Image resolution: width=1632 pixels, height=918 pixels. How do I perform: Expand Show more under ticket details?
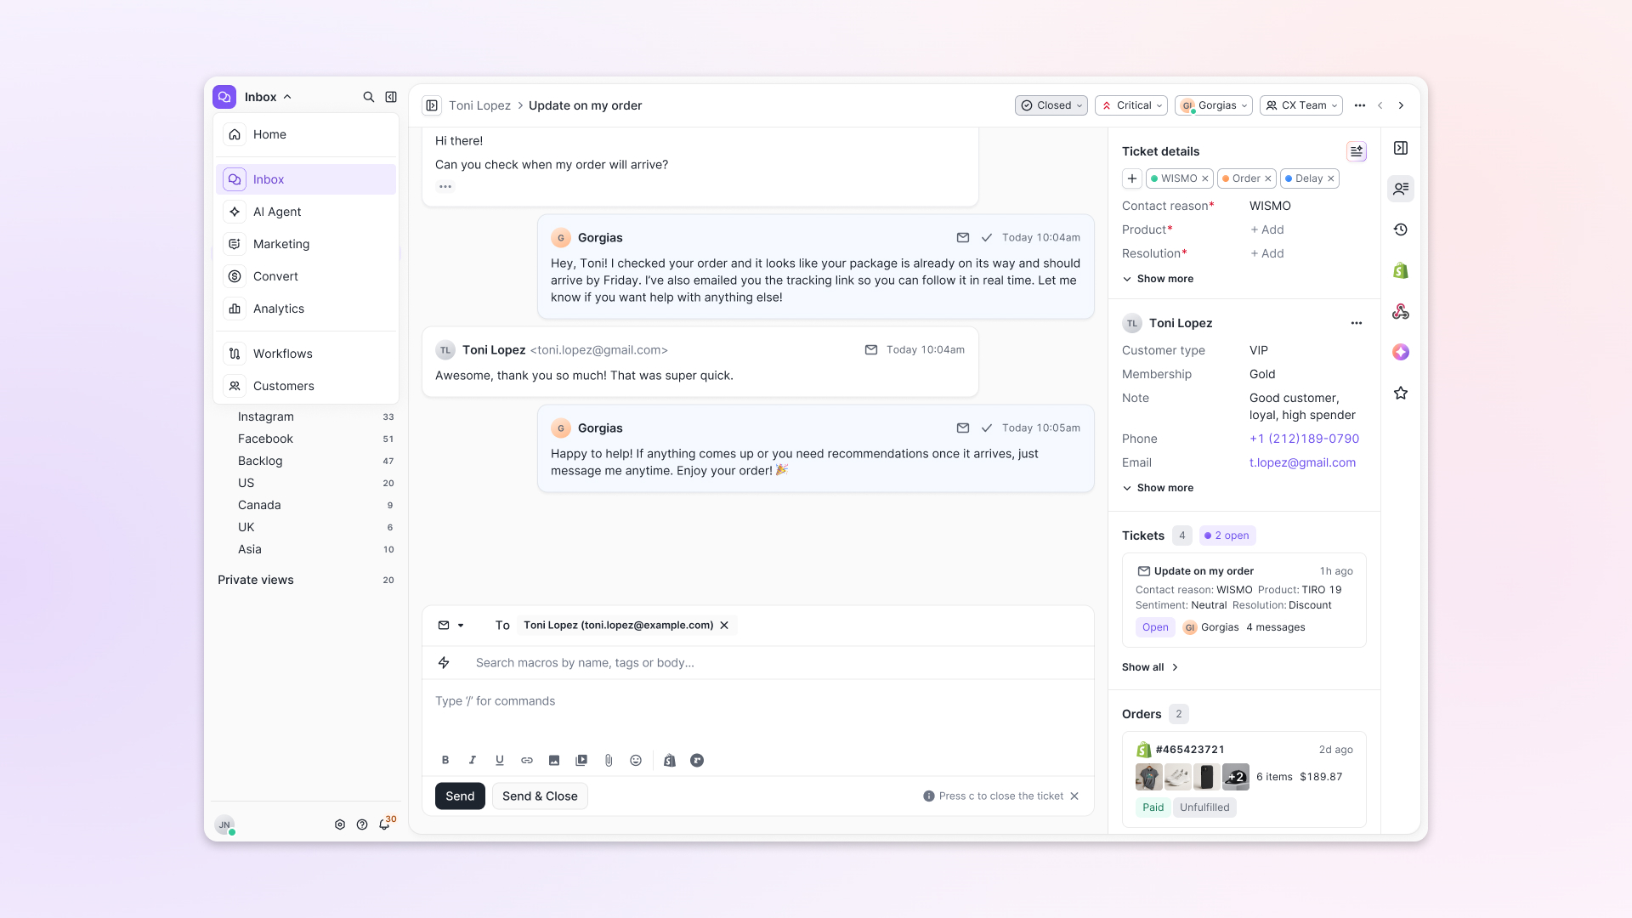[x=1159, y=279]
